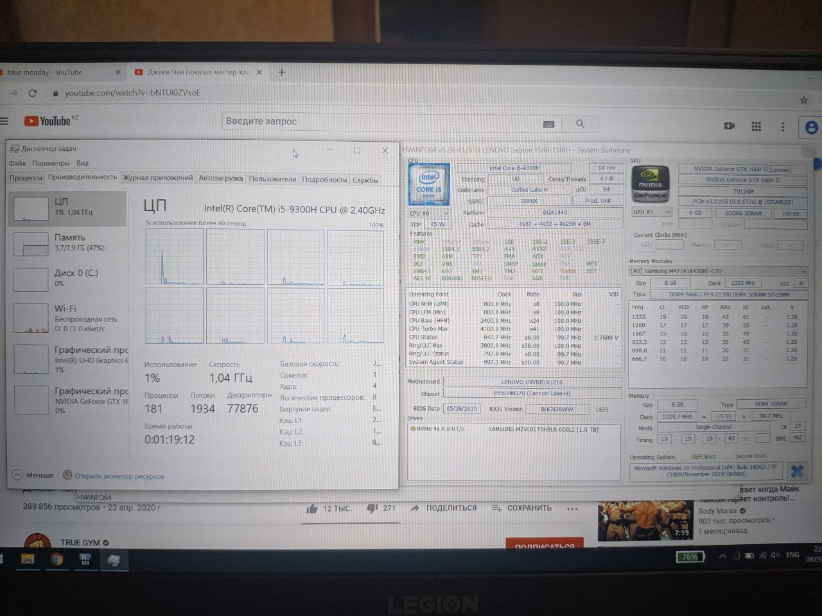The width and height of the screenshot is (822, 616).
Task: Open the Файл menu in Task Manager
Action: click(x=17, y=163)
